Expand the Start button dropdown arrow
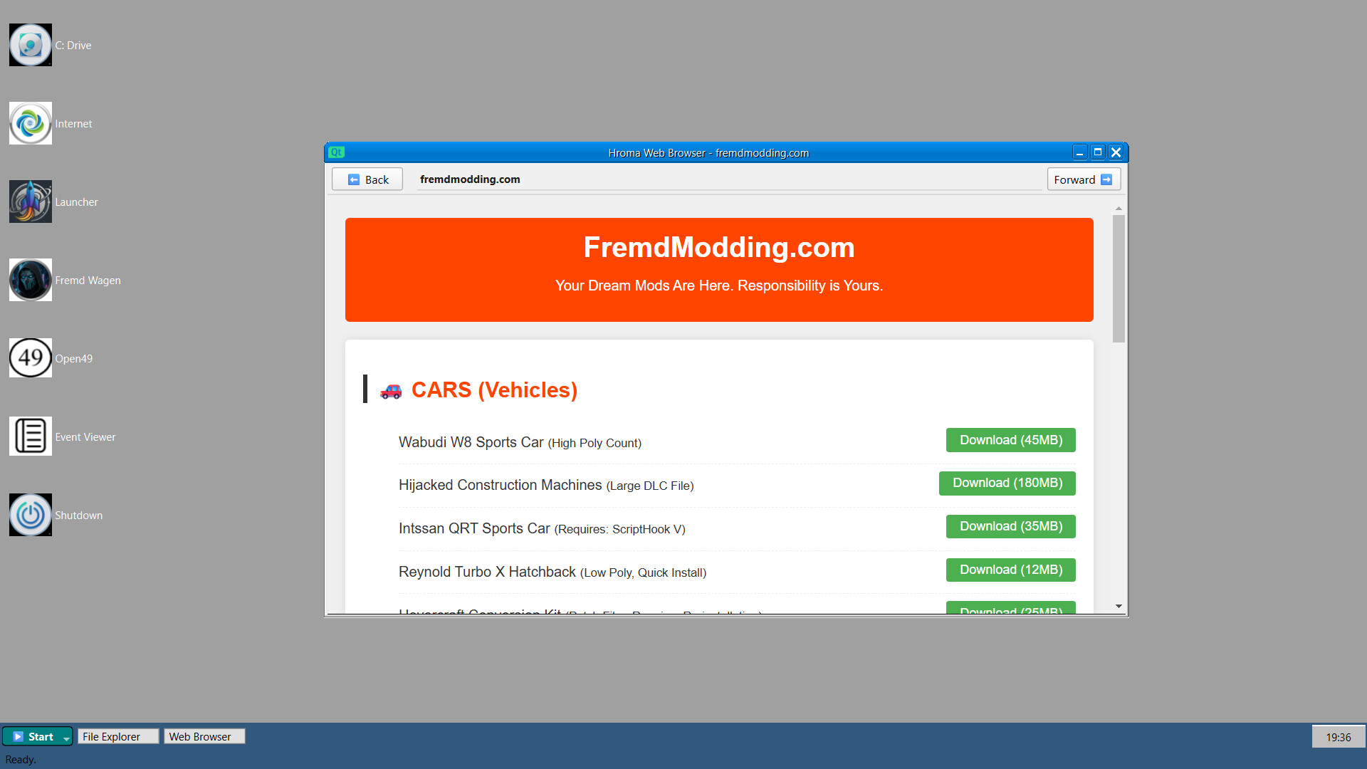 coord(65,736)
